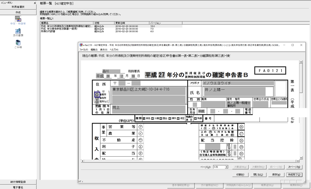This screenshot has width=311, height=189.
Task: Select the 事業所 radio button
Action: point(97,95)
